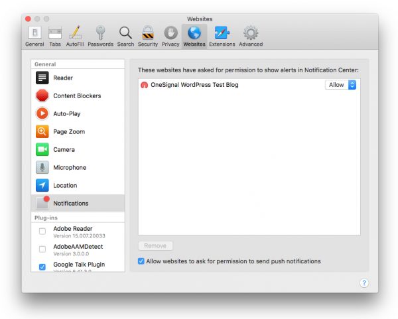Uncheck the Google Talk Plugin checkbox
398x319 pixels.
(x=42, y=267)
